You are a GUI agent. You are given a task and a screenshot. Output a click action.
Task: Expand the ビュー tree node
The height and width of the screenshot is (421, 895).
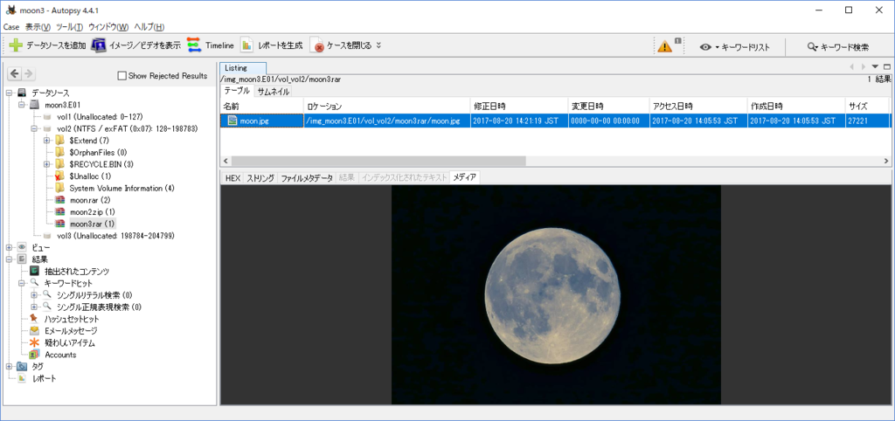pos(9,247)
